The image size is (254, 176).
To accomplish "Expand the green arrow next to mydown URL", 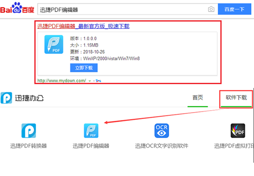I will point(90,81).
